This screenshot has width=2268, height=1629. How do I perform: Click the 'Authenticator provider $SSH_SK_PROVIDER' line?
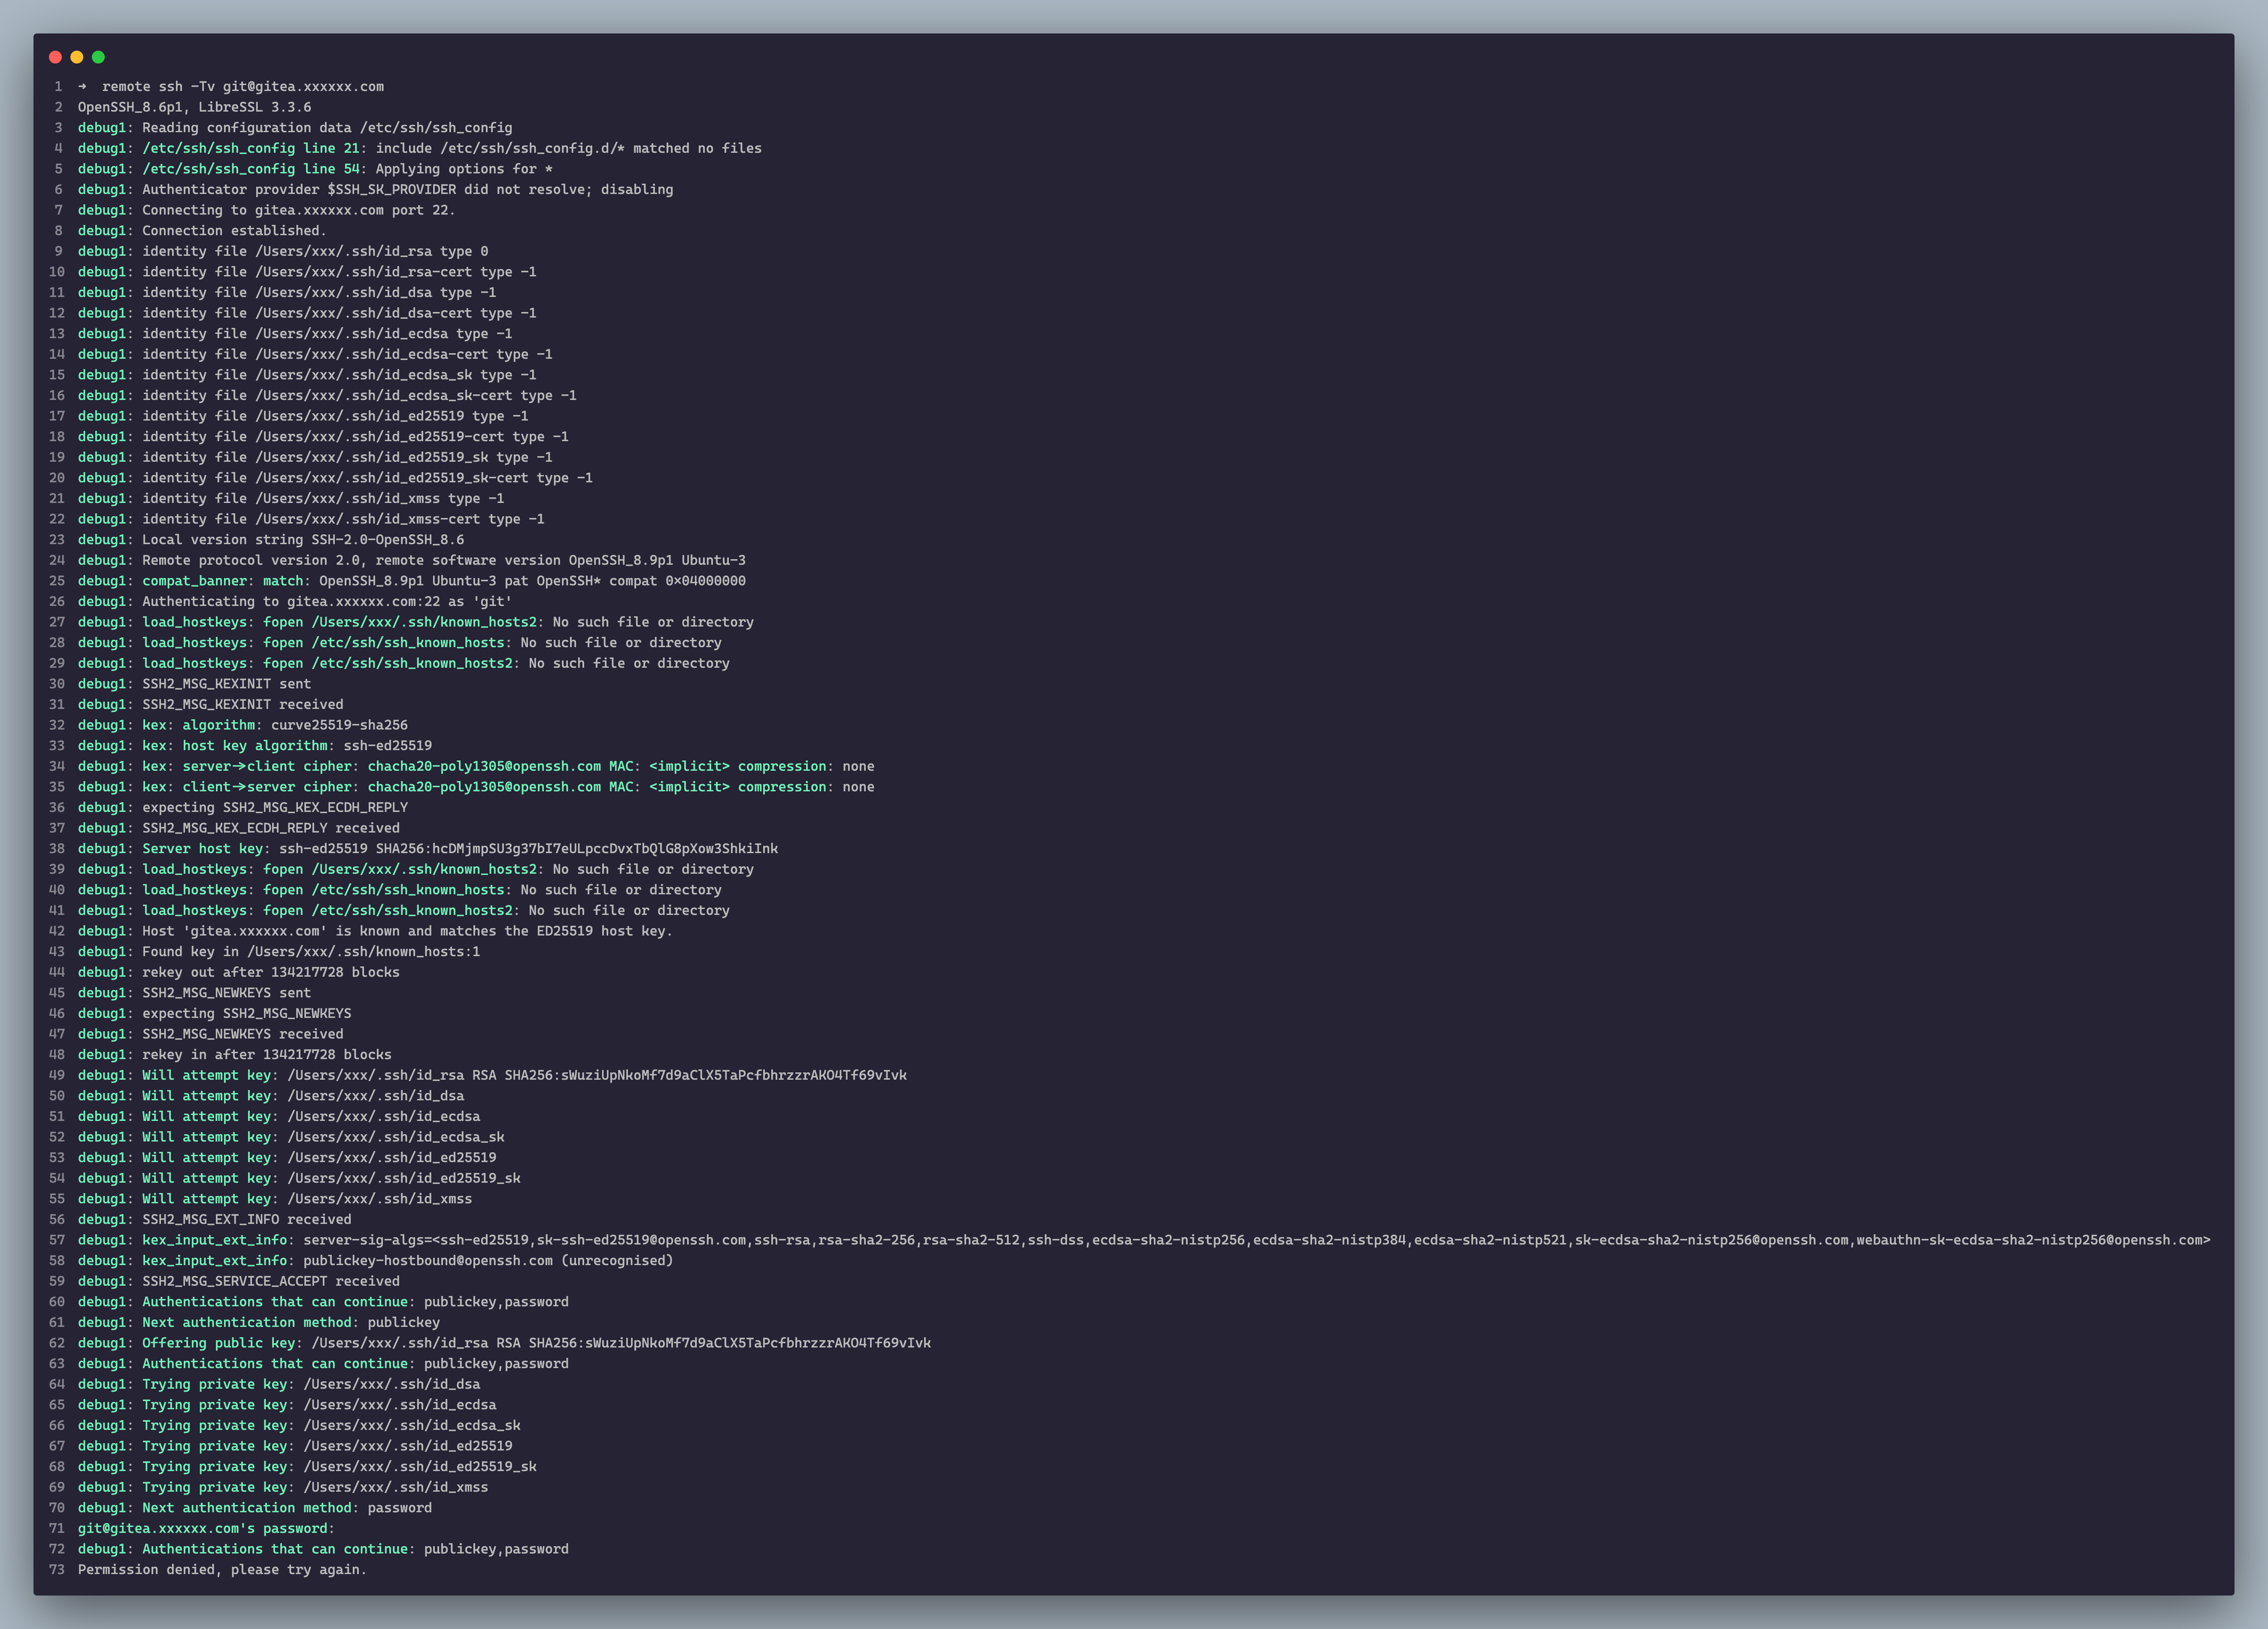pyautogui.click(x=376, y=190)
